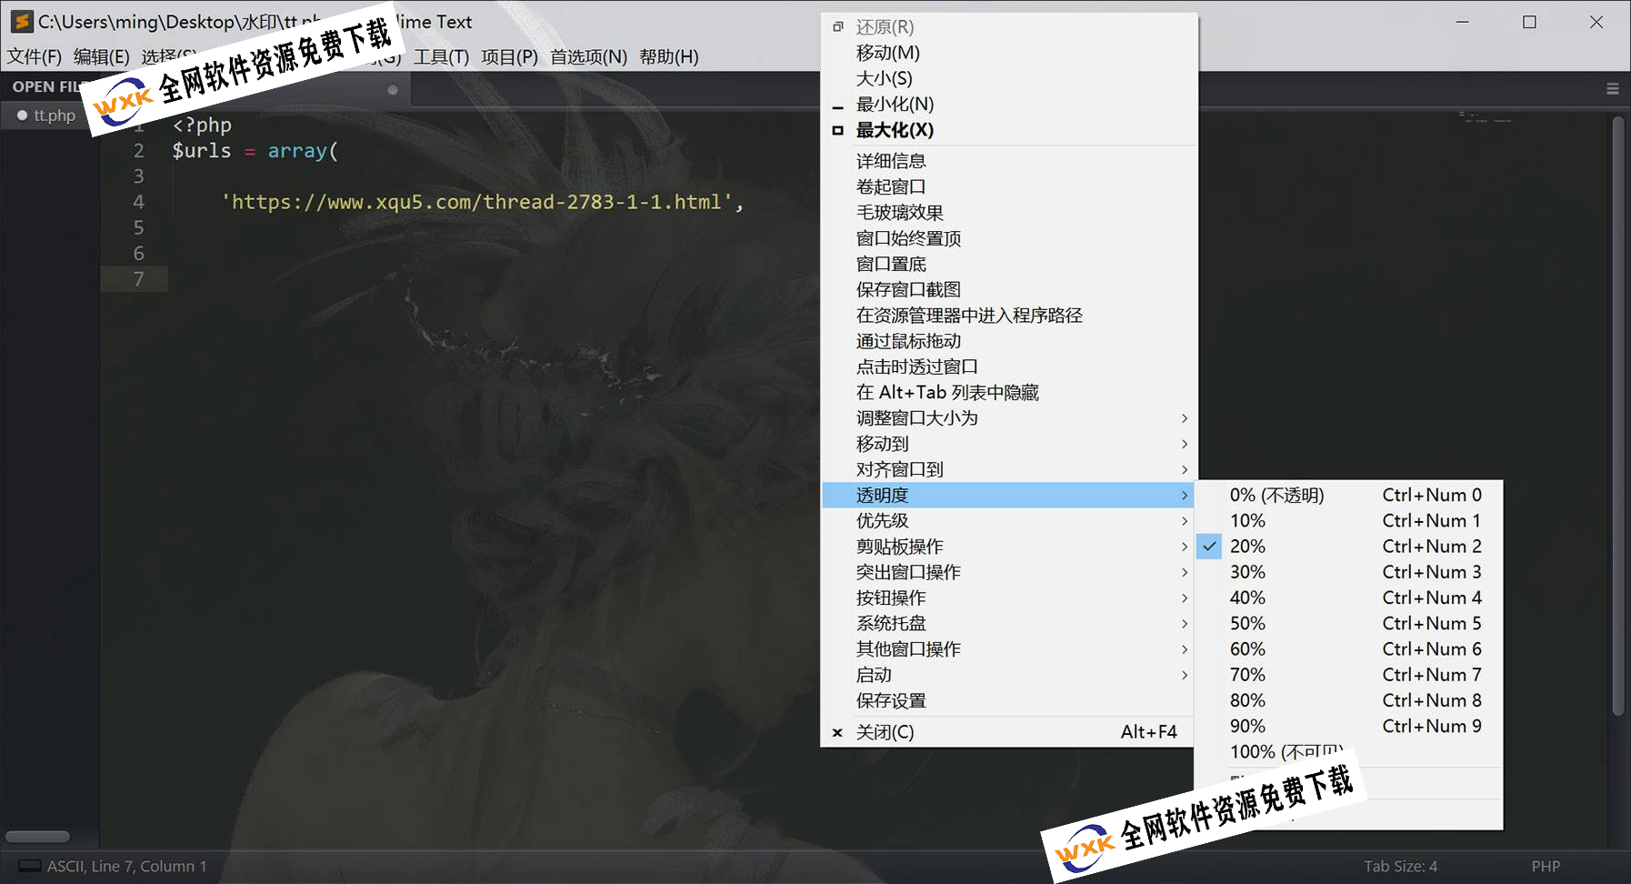Click the panel switcher icon in status bar

click(29, 866)
